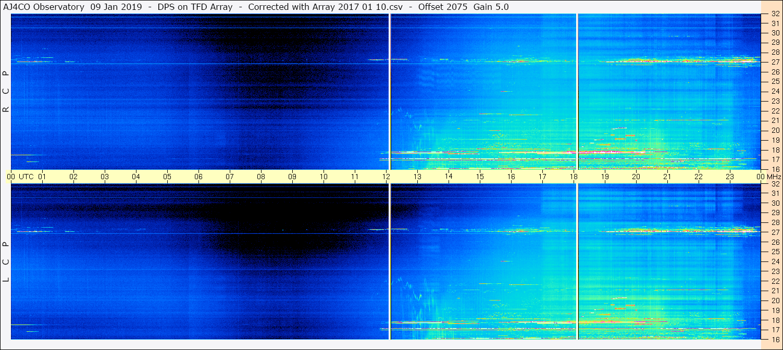783x350 pixels.
Task: Select the 19 hour marker on time axis
Action: pyautogui.click(x=605, y=177)
